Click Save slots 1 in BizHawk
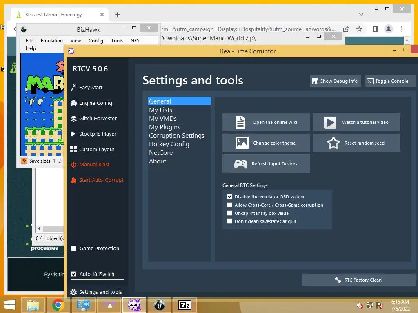418x313 pixels. (x=54, y=161)
